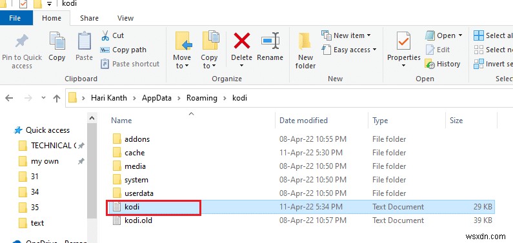Create a New folder

(x=305, y=51)
